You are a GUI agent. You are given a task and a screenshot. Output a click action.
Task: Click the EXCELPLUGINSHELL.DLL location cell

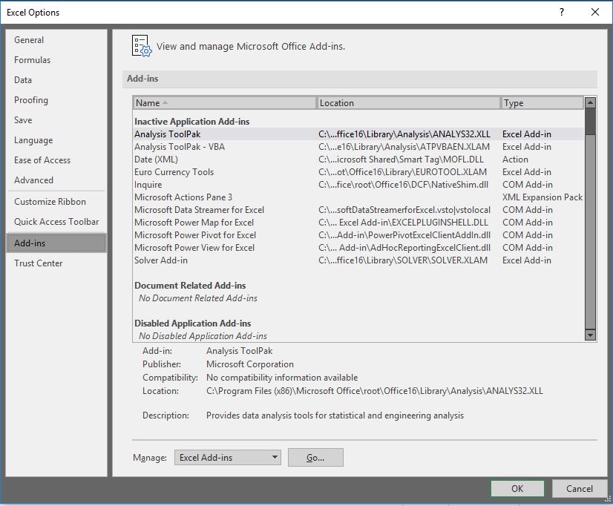click(x=403, y=223)
